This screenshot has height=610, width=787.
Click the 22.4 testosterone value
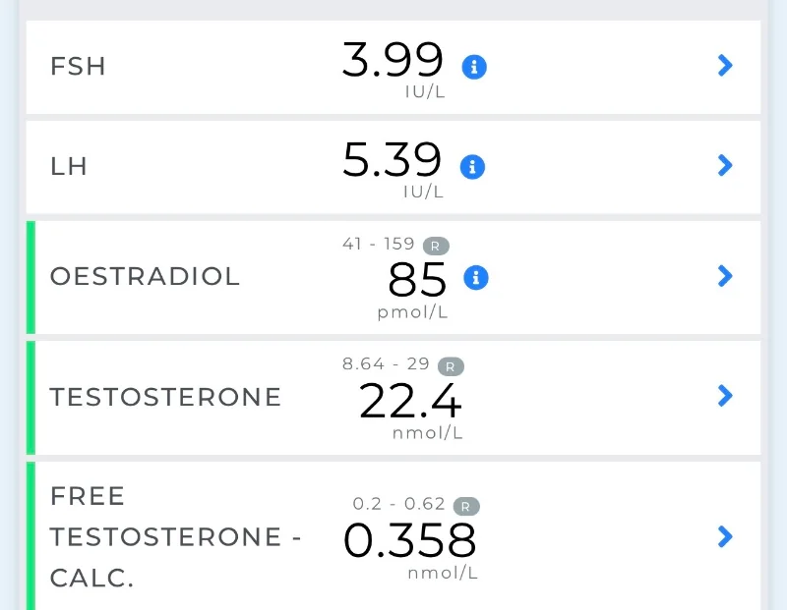click(410, 401)
